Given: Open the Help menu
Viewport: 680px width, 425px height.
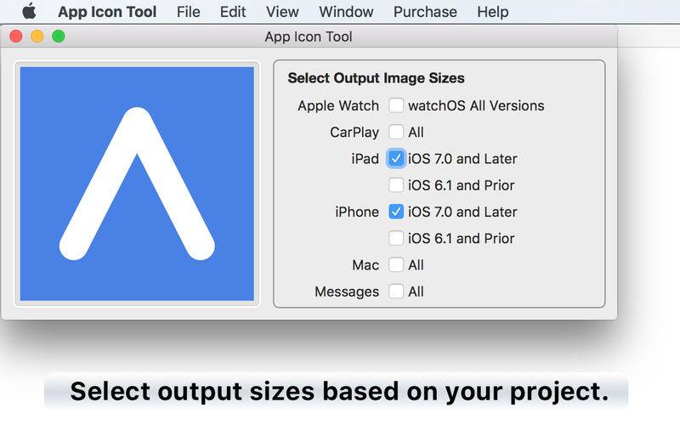Looking at the screenshot, I should point(493,12).
